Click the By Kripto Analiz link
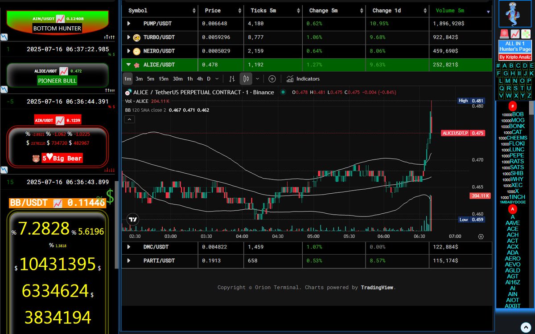Viewport: 535px width, 334px height. coord(515,57)
